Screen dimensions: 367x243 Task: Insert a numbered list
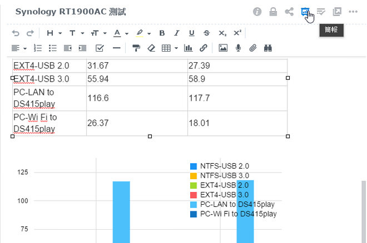point(38,48)
